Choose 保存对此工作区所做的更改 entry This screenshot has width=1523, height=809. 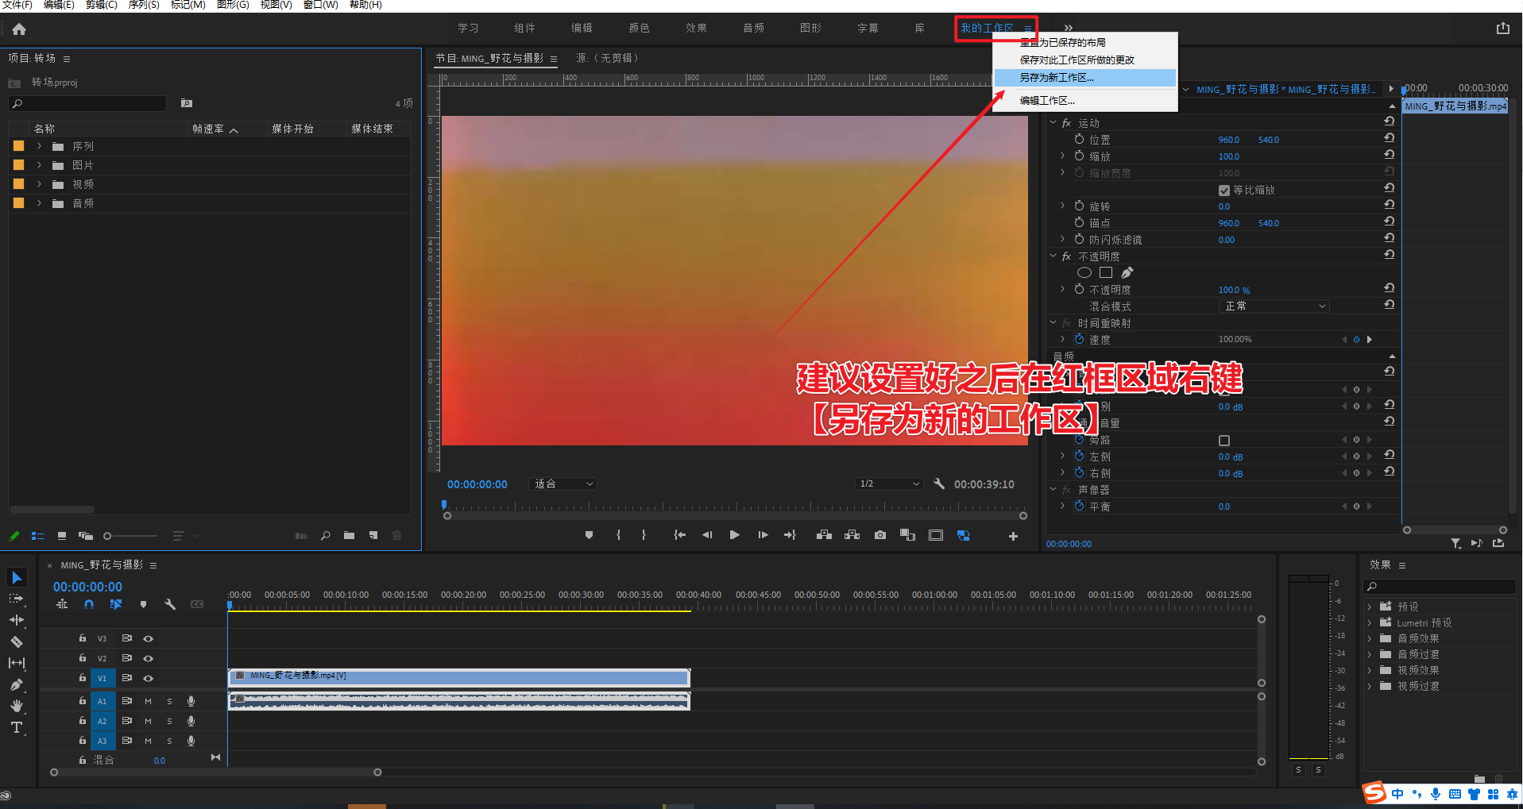pos(1085,60)
